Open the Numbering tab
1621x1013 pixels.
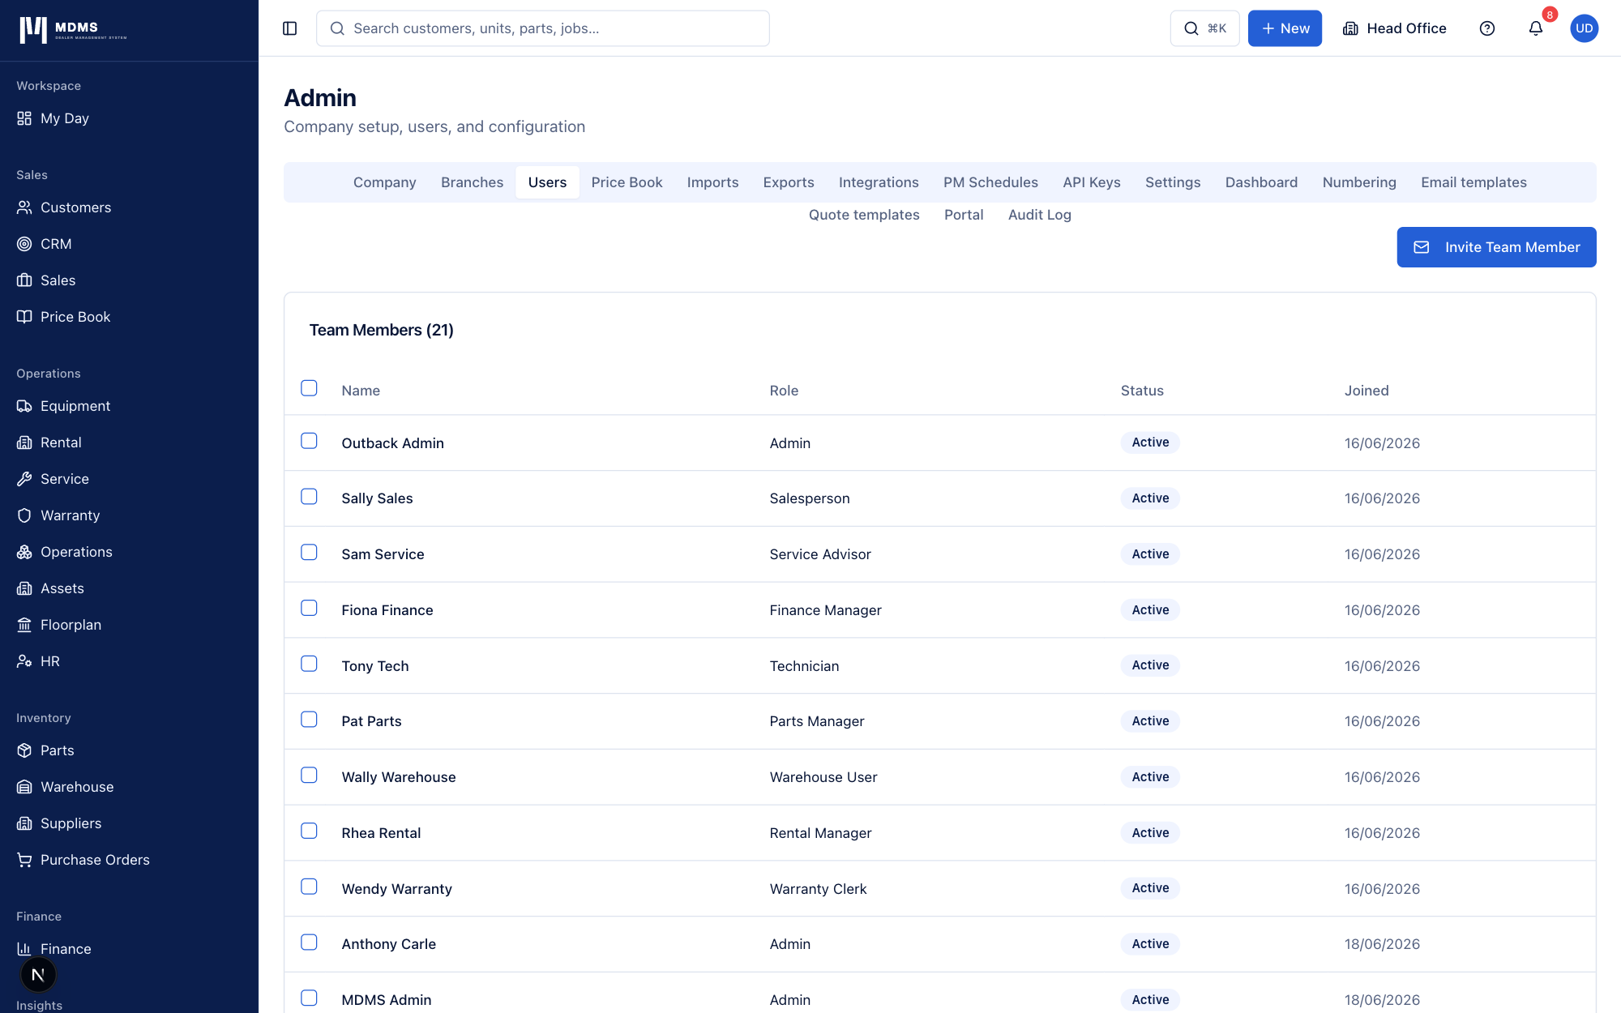[1359, 182]
